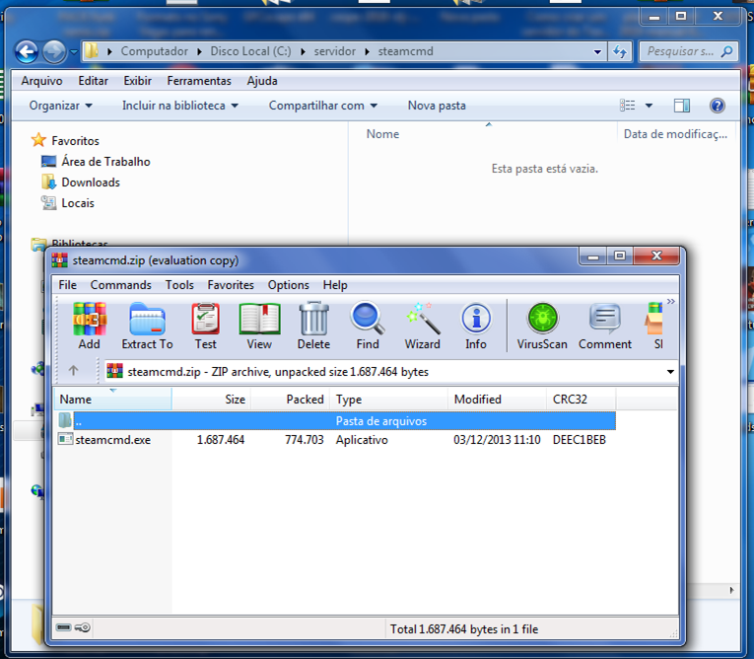This screenshot has width=754, height=659.
Task: Click the Test archive icon
Action: 206,325
